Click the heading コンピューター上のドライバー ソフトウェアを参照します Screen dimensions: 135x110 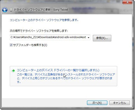coord(44,20)
